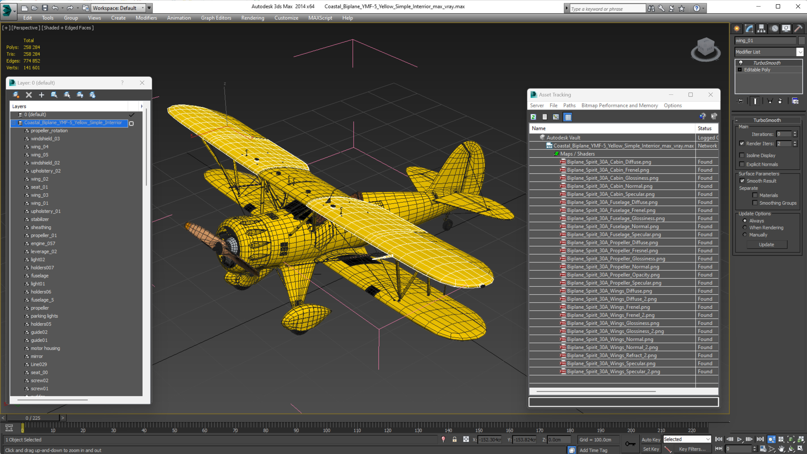807x454 pixels.
Task: Open the Motion command panel tab
Action: click(x=774, y=29)
